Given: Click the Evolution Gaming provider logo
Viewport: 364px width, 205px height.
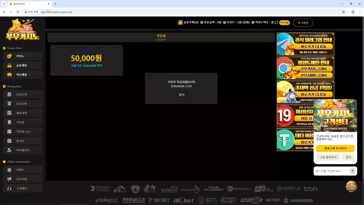Looking at the screenshot, I should tap(100, 189).
